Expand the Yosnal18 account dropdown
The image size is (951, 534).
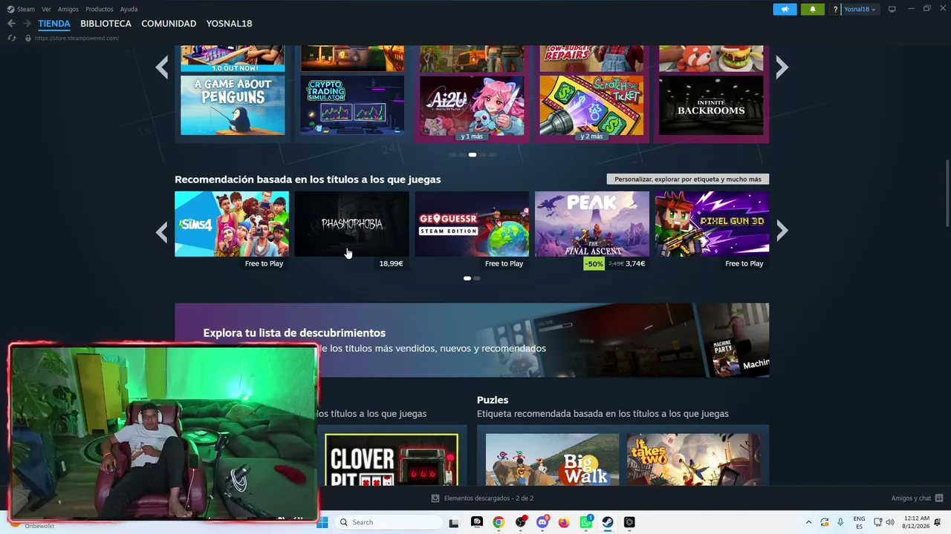[x=860, y=9]
